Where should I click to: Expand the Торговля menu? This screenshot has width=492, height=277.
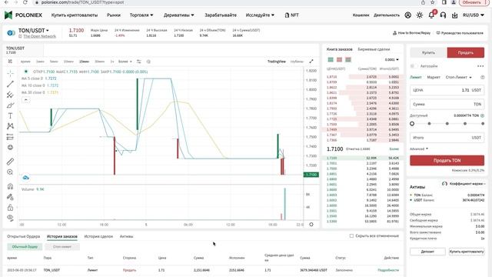pyautogui.click(x=141, y=15)
